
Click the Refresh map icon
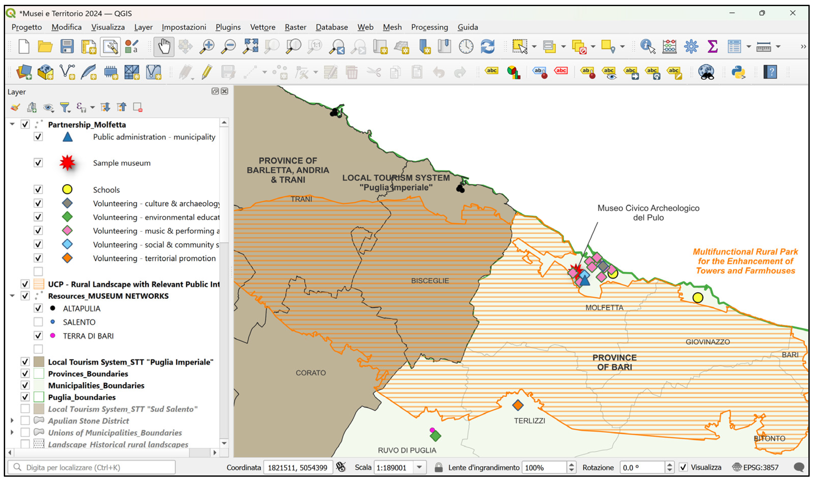[487, 47]
